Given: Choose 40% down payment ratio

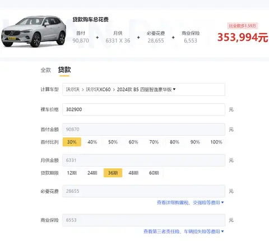Looking at the screenshot, I should (92, 142).
